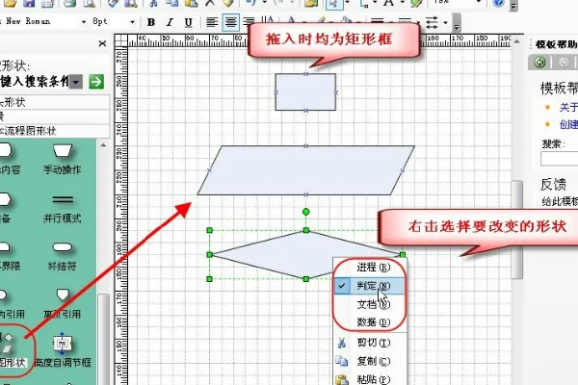Click the blue Help question icon
The height and width of the screenshot is (385, 578).
pyautogui.click(x=498, y=3)
